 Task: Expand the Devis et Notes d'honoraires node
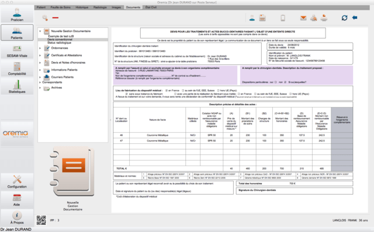tap(40, 63)
